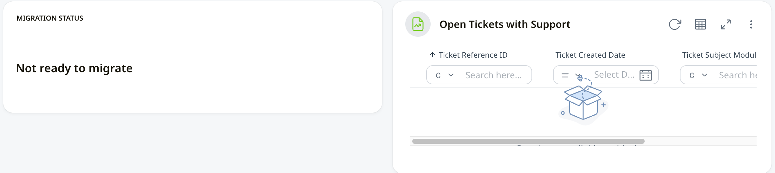Click the Ticket Subject Module column header
Screen dimensions: 775x173
[x=719, y=55]
